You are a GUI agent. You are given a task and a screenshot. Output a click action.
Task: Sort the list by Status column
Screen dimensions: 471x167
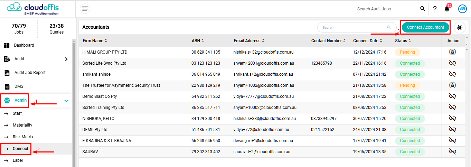point(409,41)
